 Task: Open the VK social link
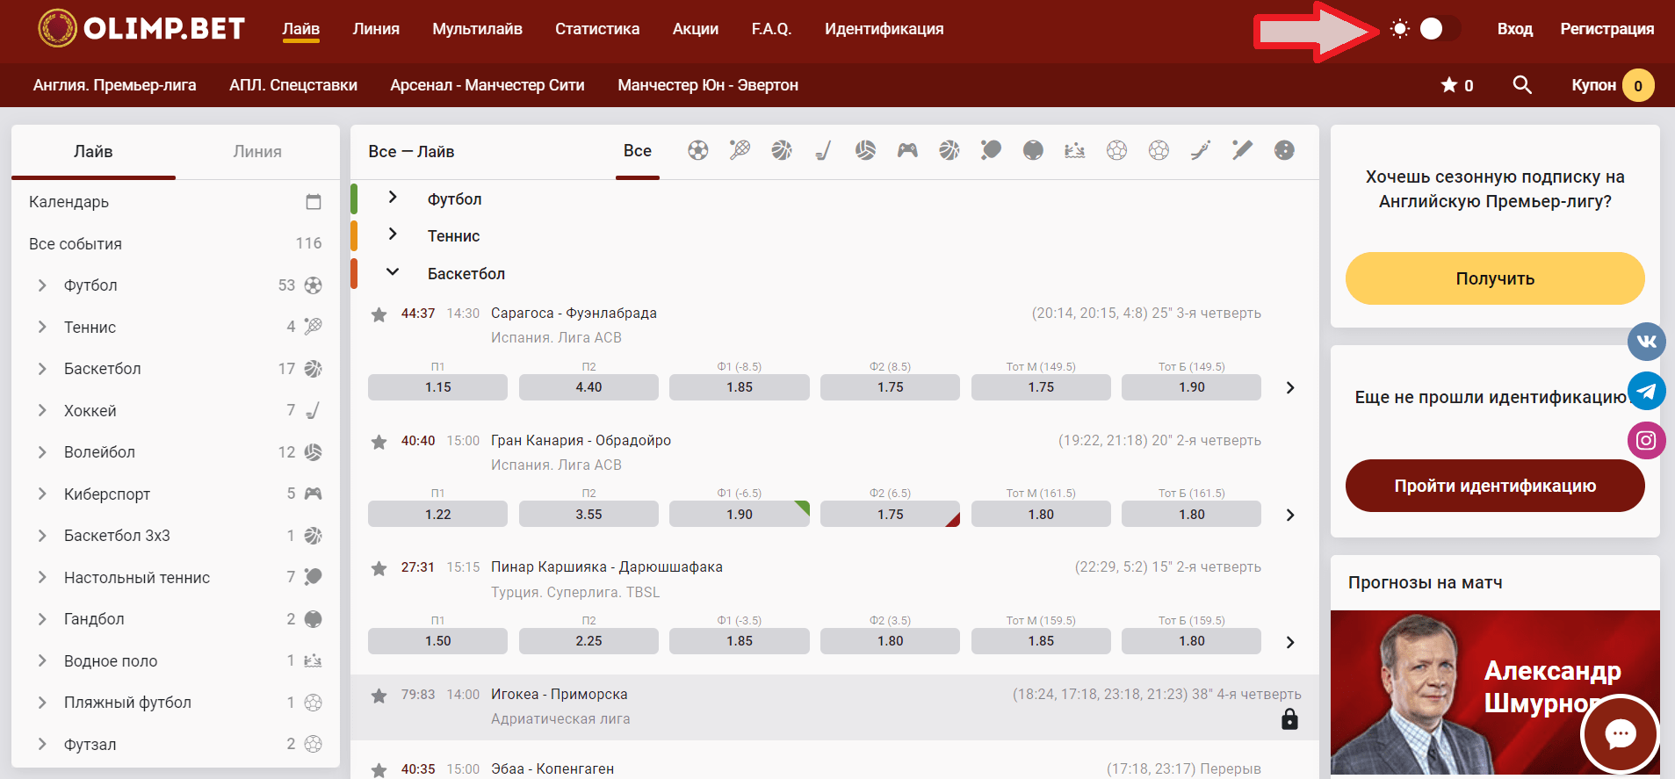[1646, 342]
